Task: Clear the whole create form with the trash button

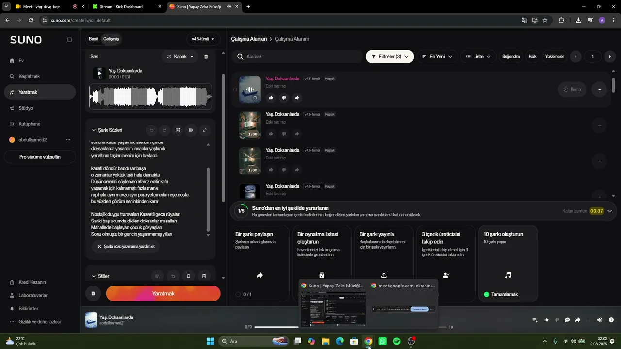Action: pos(93,293)
